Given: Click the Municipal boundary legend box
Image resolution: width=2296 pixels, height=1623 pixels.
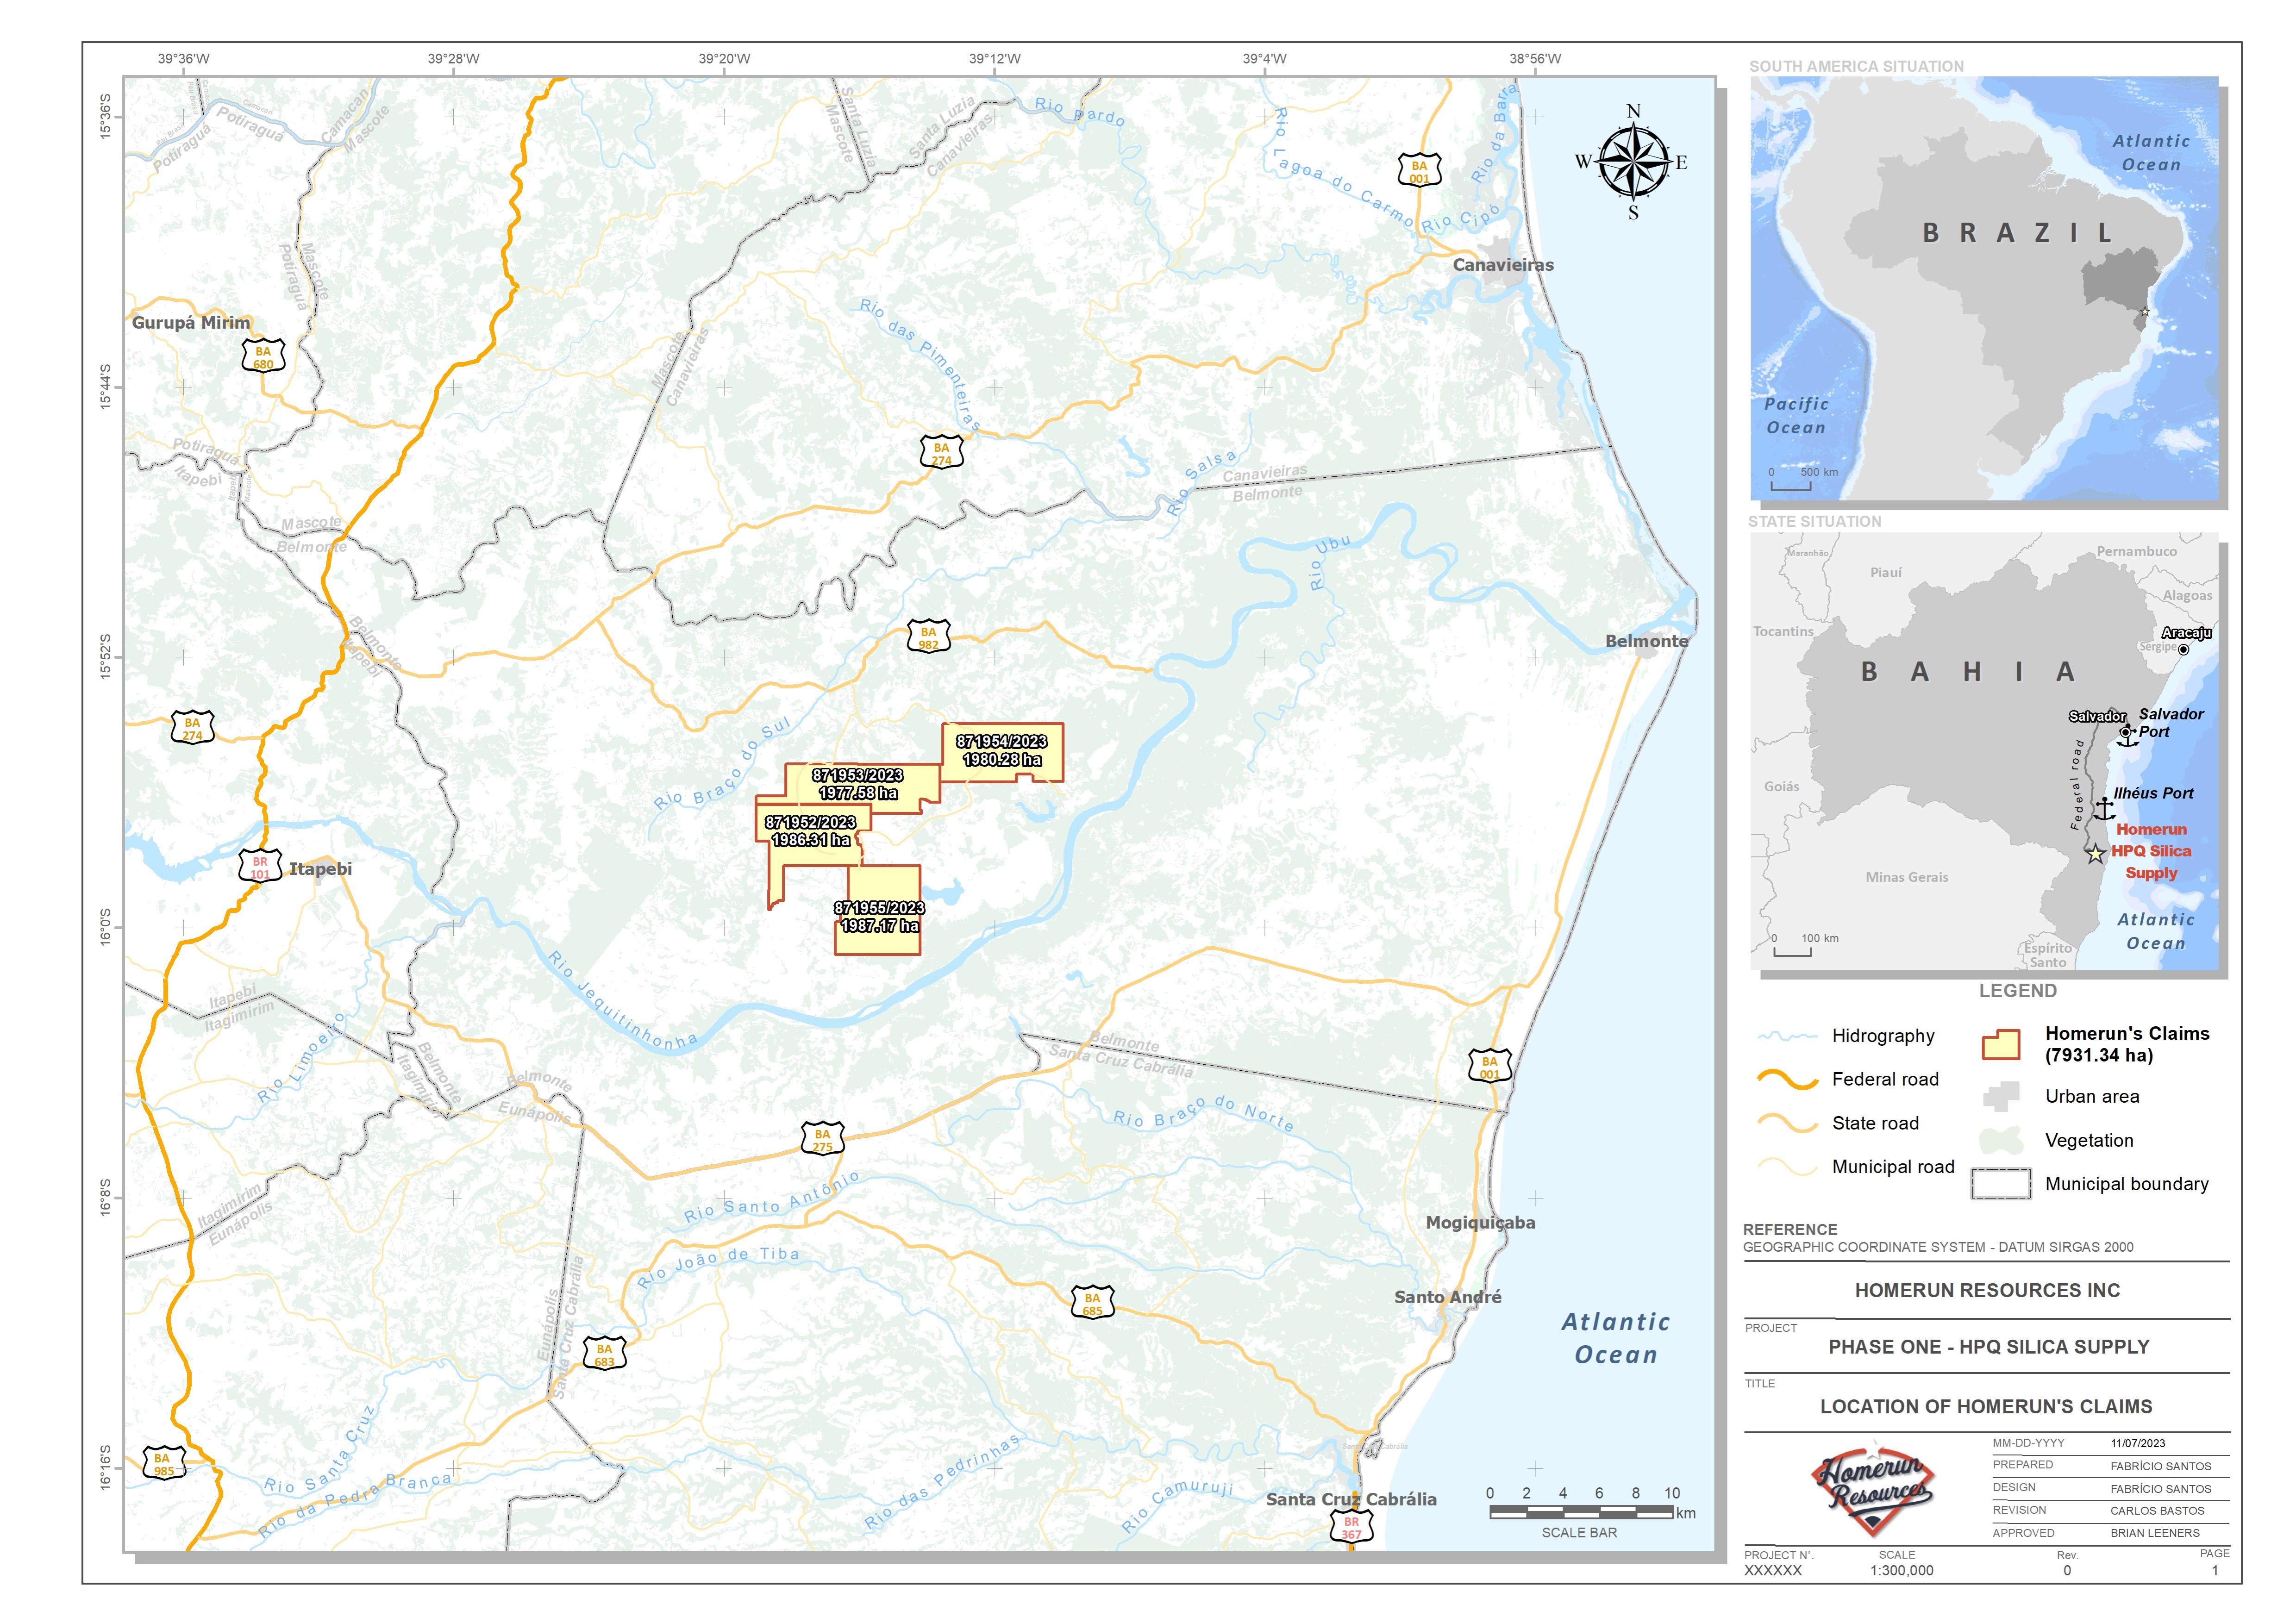Looking at the screenshot, I should click(x=2000, y=1184).
